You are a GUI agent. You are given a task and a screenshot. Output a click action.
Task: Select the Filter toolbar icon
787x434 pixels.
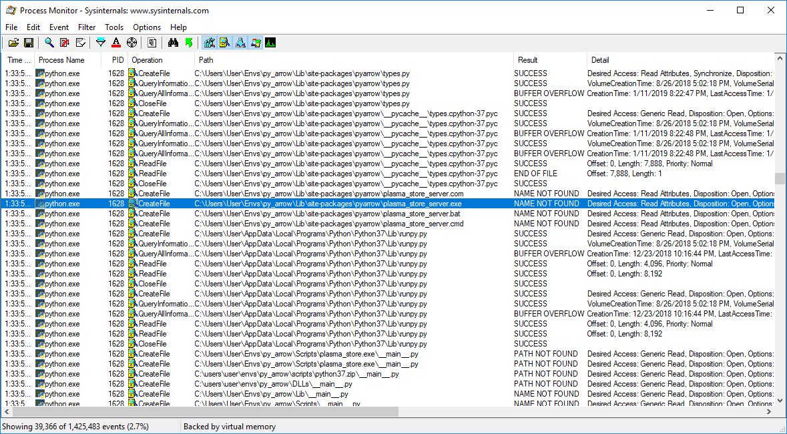(100, 42)
